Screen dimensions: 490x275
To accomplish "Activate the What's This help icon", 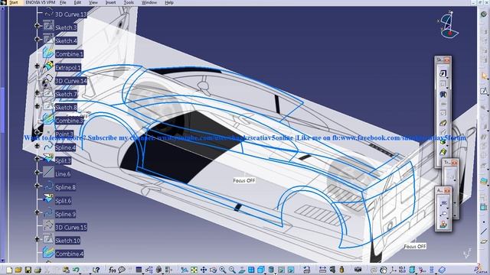I will tap(96, 270).
